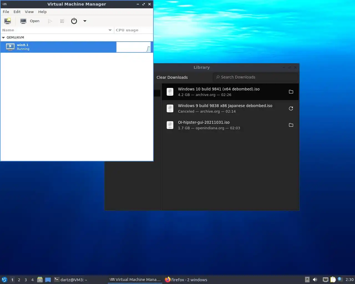Click Clear Downloads in Library window

[172, 77]
